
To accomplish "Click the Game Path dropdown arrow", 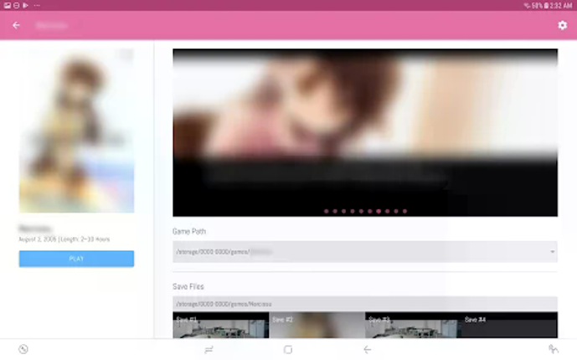I will pos(553,252).
